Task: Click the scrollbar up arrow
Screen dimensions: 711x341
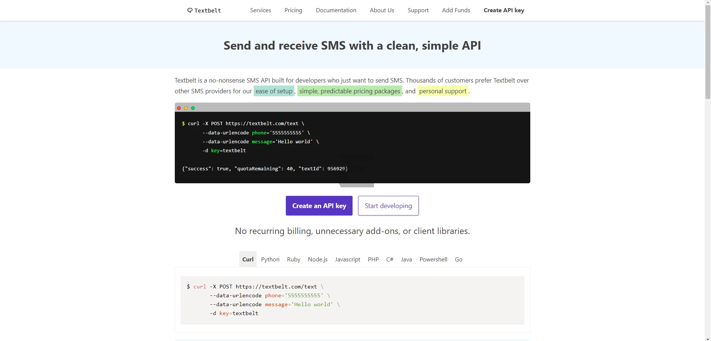Action: pyautogui.click(x=708, y=2)
